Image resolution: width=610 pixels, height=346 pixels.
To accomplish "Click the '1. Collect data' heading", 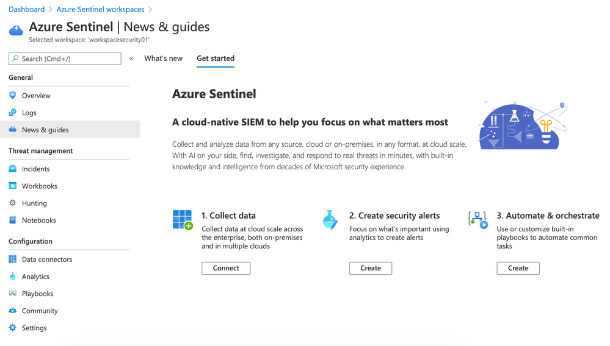I will [x=228, y=215].
